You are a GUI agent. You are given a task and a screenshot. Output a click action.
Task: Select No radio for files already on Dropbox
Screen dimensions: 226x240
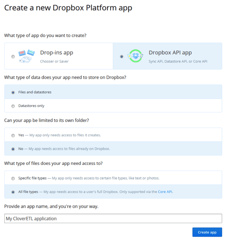[x=13, y=149]
